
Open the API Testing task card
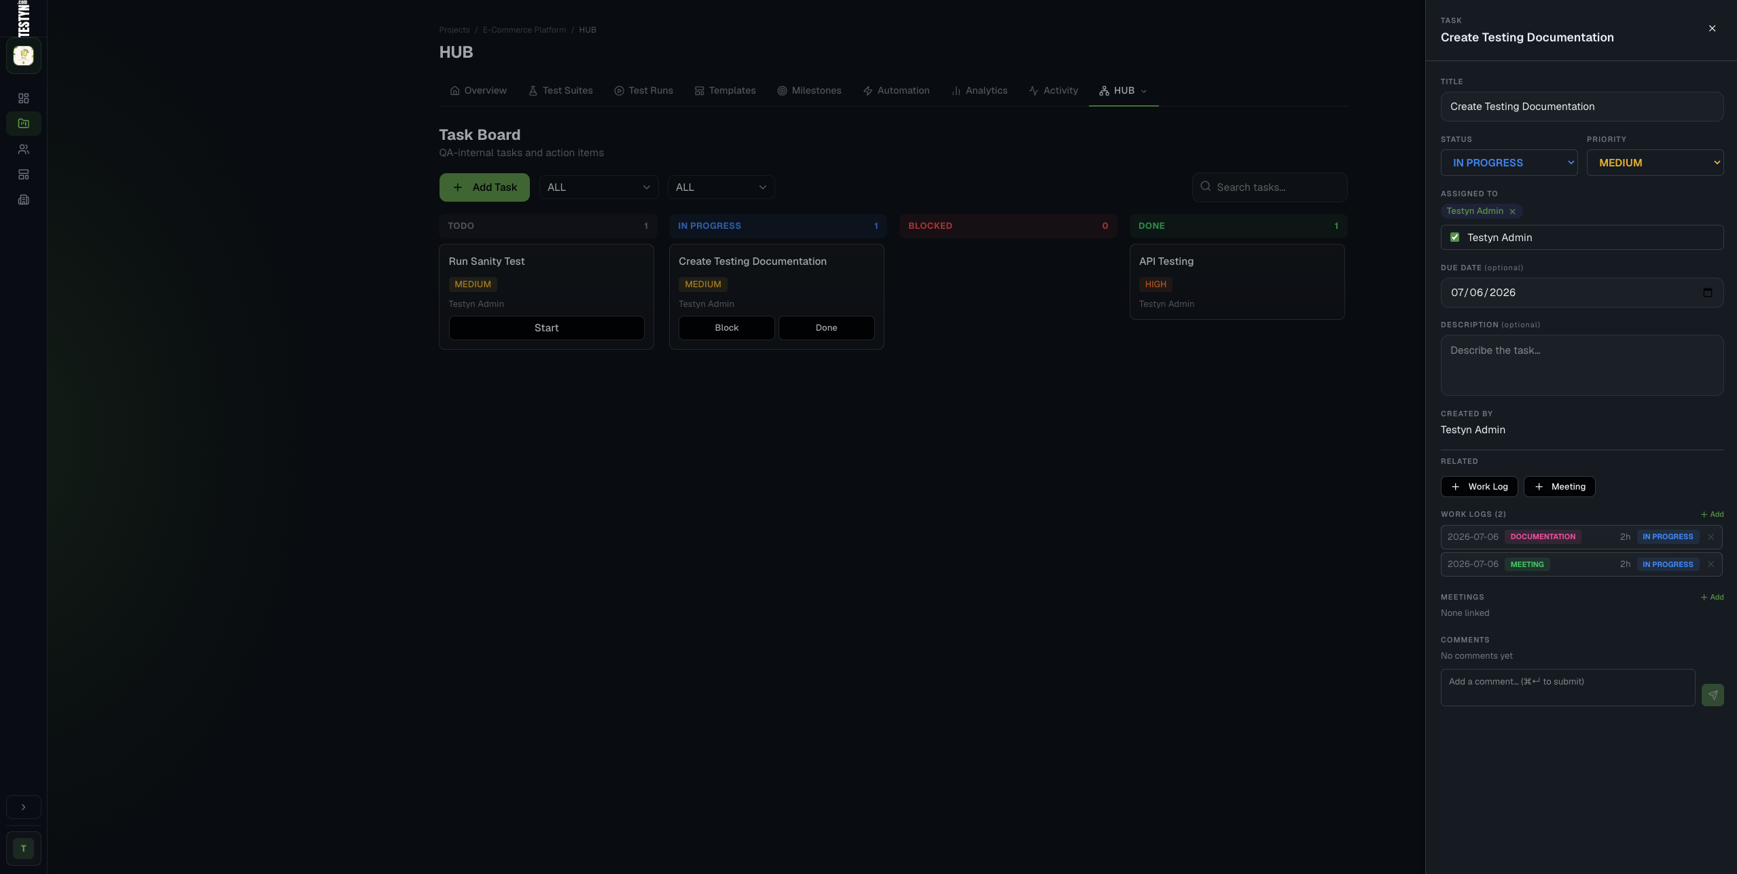(1236, 282)
